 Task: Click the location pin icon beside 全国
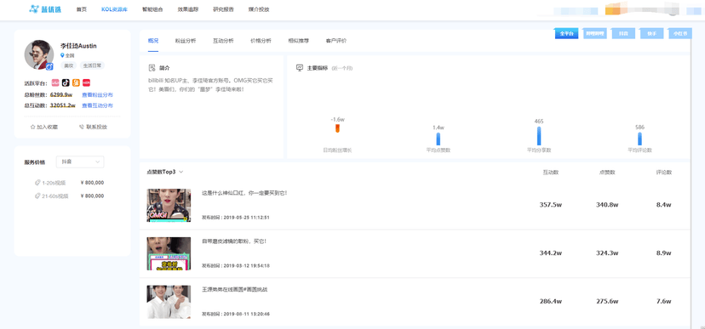click(x=62, y=55)
